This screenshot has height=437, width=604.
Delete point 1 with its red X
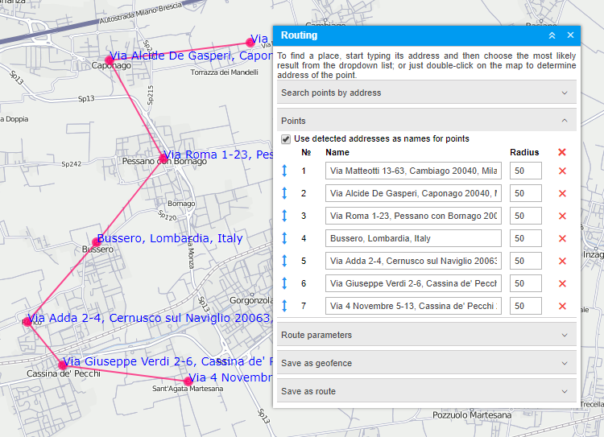pyautogui.click(x=562, y=171)
